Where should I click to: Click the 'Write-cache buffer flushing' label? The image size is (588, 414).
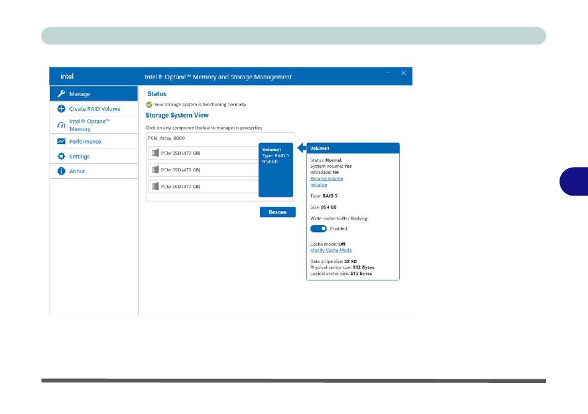[339, 218]
